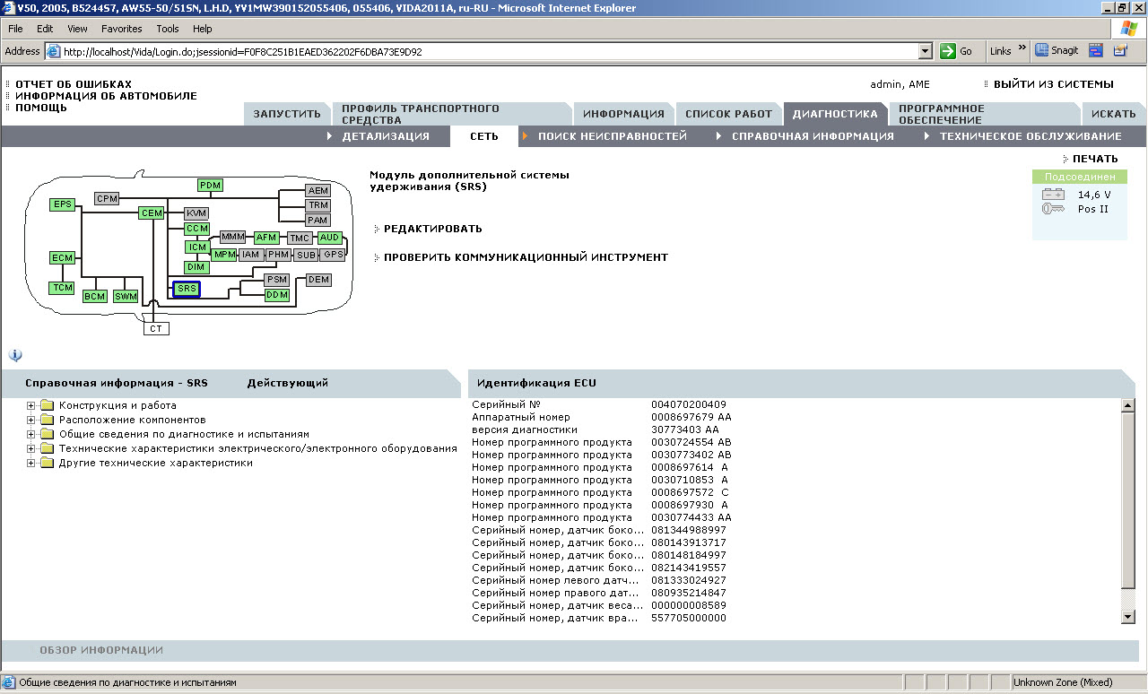Expand the Расположение компонентов tree node
The width and height of the screenshot is (1148, 694).
pyautogui.click(x=31, y=420)
